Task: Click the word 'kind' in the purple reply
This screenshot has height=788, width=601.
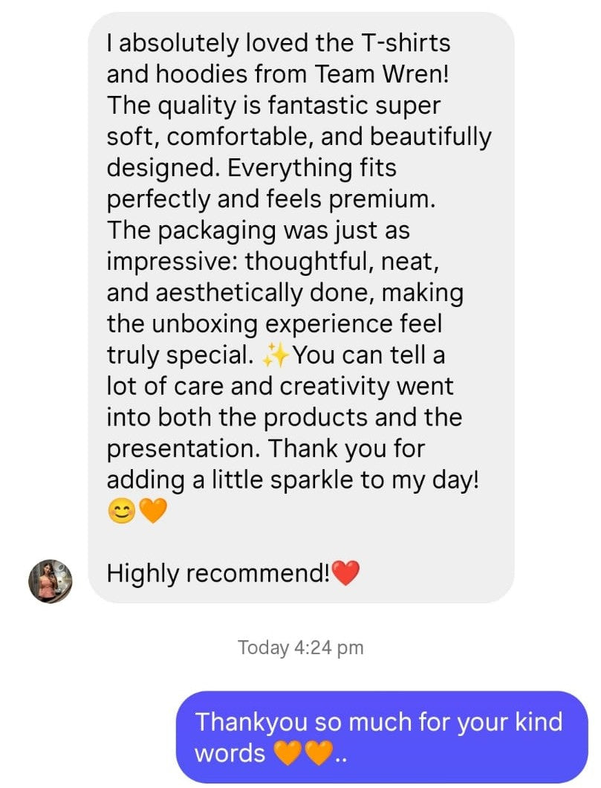Action: pos(539,722)
